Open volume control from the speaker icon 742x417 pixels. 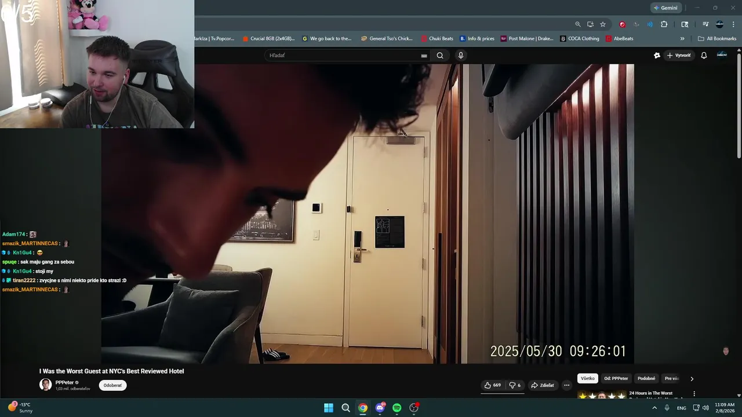click(705, 408)
